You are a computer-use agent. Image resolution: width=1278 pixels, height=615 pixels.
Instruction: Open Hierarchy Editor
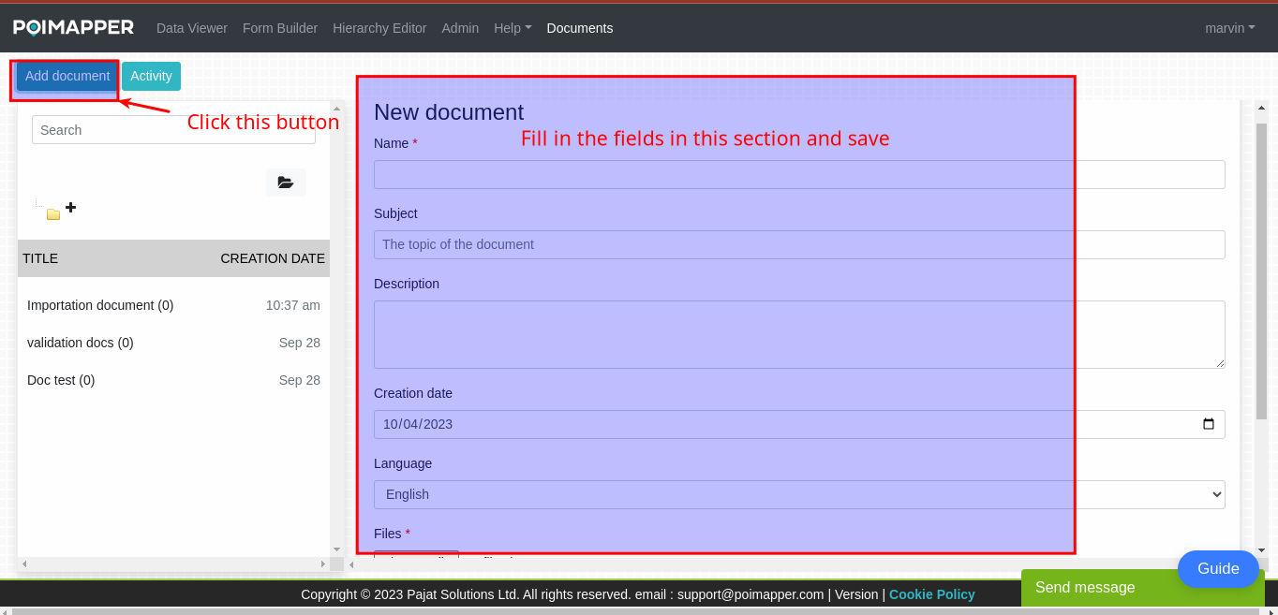tap(379, 28)
